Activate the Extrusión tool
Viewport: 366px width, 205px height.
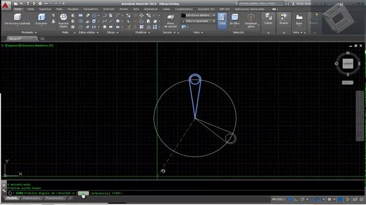(41, 19)
